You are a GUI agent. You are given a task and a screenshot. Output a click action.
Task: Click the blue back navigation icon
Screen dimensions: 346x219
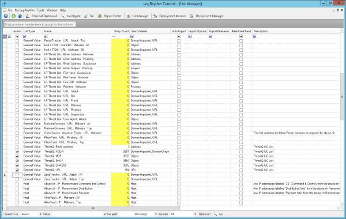click(x=6, y=16)
